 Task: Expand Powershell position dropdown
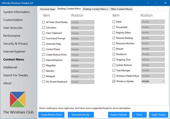pos(153,27)
